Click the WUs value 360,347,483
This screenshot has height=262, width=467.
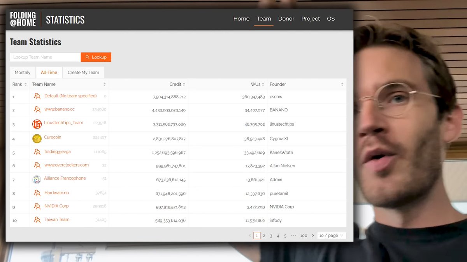pos(253,97)
